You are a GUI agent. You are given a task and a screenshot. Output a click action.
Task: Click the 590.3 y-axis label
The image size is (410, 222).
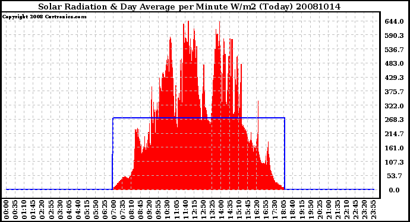[394, 36]
